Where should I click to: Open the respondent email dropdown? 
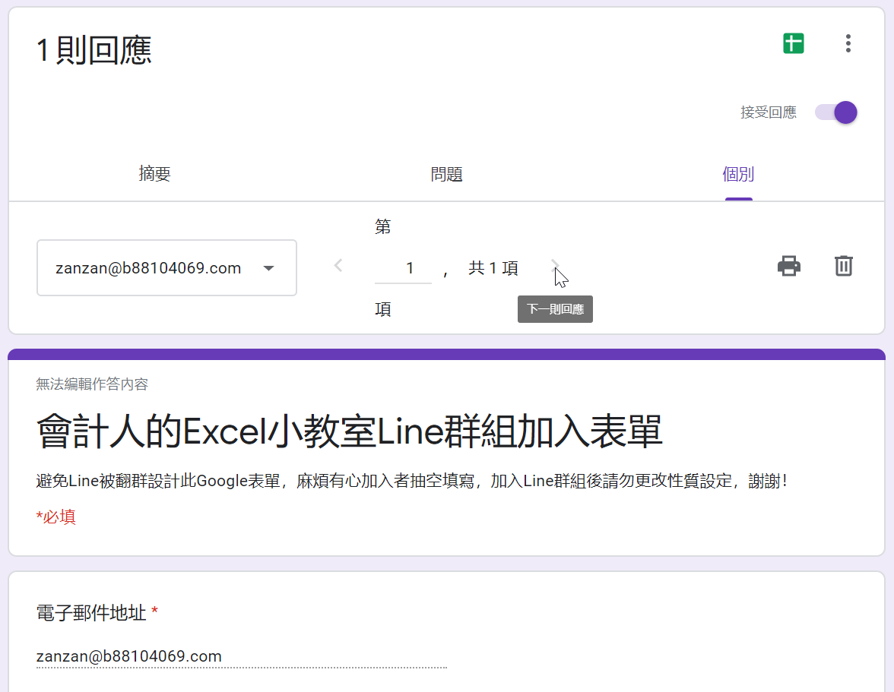pos(166,267)
